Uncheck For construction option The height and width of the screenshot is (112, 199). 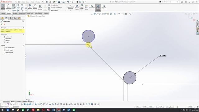5,48
